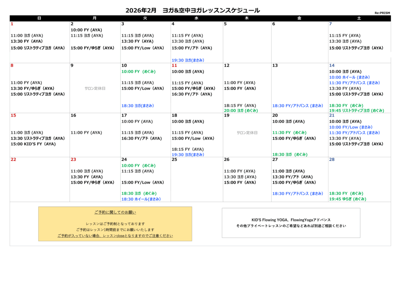This screenshot has width=399, height=282.
Task: Click サロン定休日 on February 9
Action: click(95, 88)
